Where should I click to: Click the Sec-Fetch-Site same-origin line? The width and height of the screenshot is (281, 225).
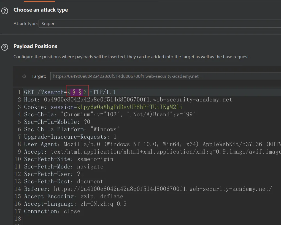click(x=69, y=159)
